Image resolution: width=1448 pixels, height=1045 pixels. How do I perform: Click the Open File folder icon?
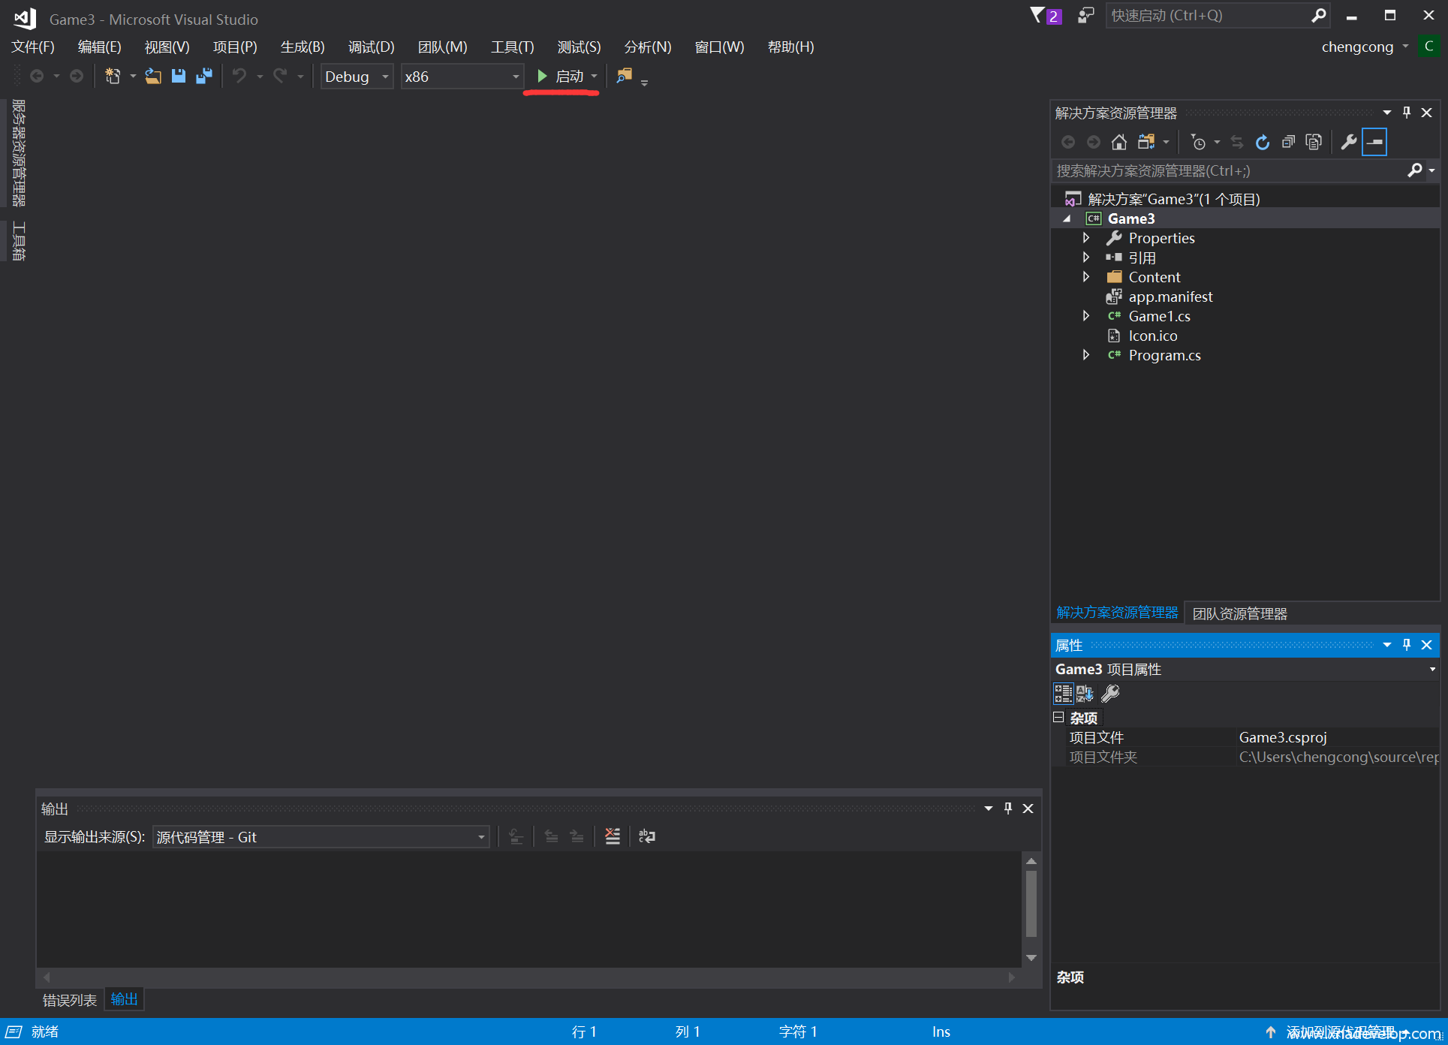tap(153, 76)
